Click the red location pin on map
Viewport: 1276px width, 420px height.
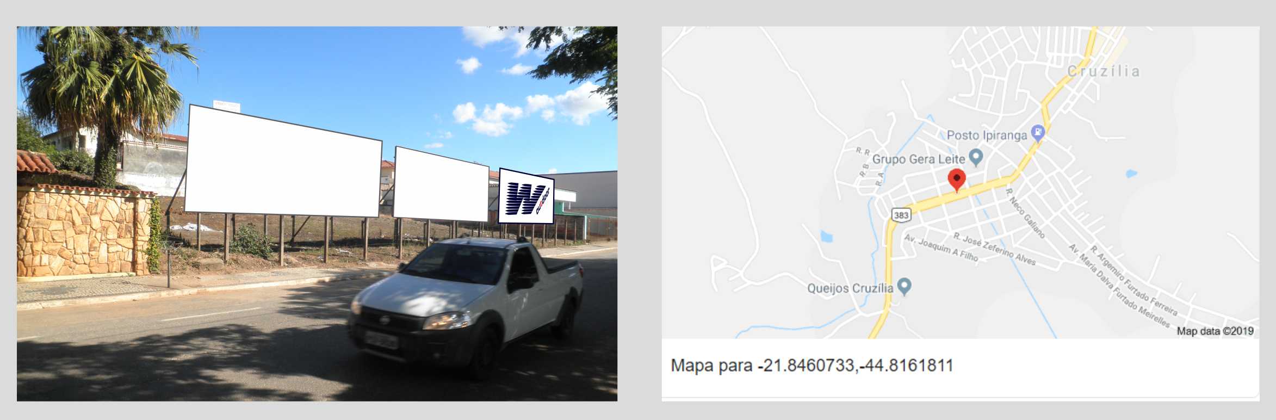pyautogui.click(x=957, y=180)
